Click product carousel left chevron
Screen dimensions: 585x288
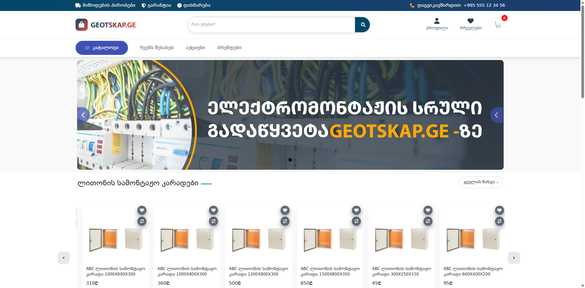click(64, 258)
